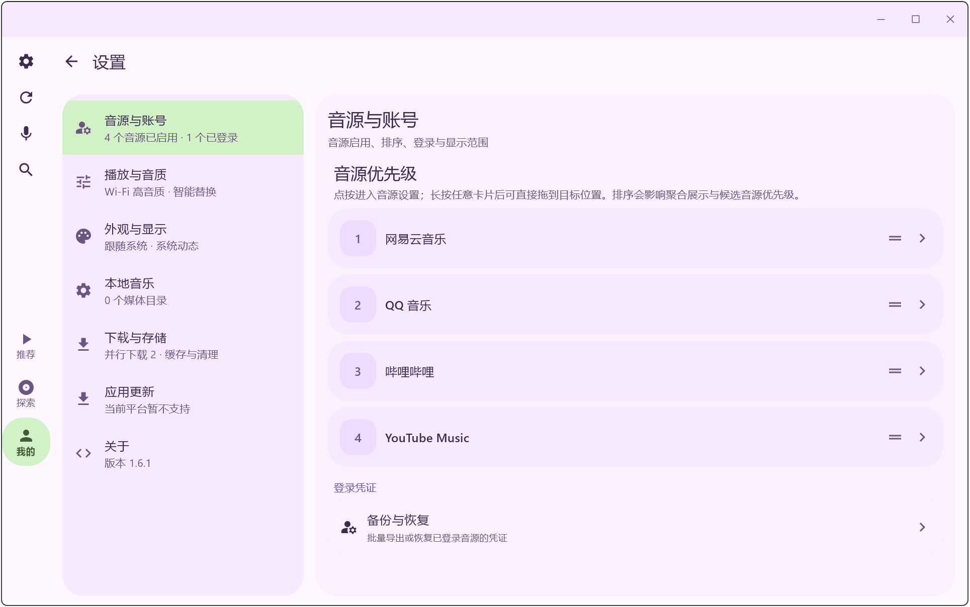This screenshot has width=970, height=607.
Task: Click the account-gear icon beside 音源与账号
Action: click(83, 128)
